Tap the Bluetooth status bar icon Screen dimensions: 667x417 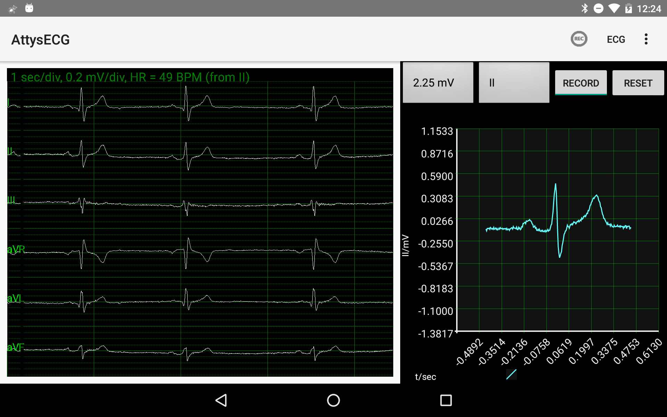[x=584, y=8]
